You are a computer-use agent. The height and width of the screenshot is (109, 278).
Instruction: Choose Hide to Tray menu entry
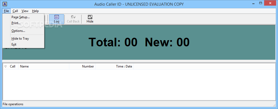tap(24, 39)
